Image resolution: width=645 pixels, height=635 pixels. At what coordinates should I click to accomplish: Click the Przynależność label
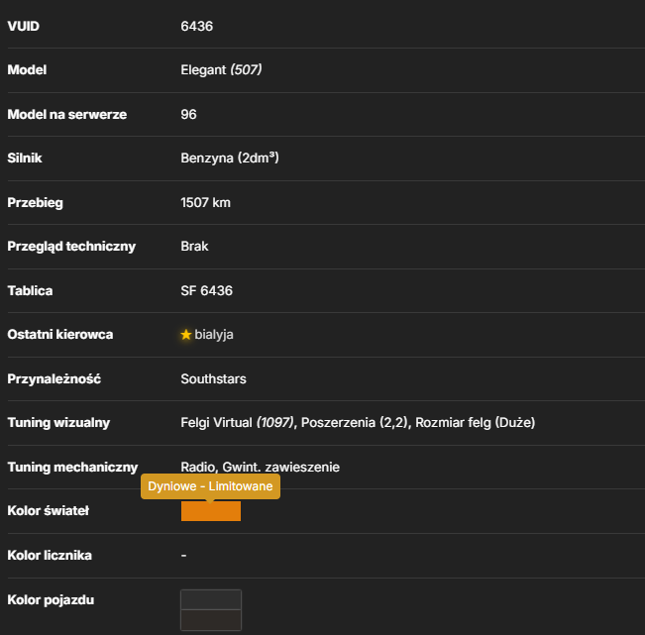click(54, 378)
